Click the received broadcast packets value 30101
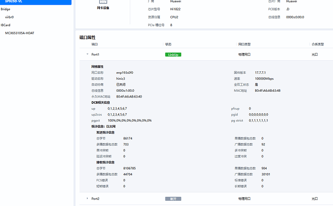This screenshot has height=206, width=333. [x=266, y=174]
